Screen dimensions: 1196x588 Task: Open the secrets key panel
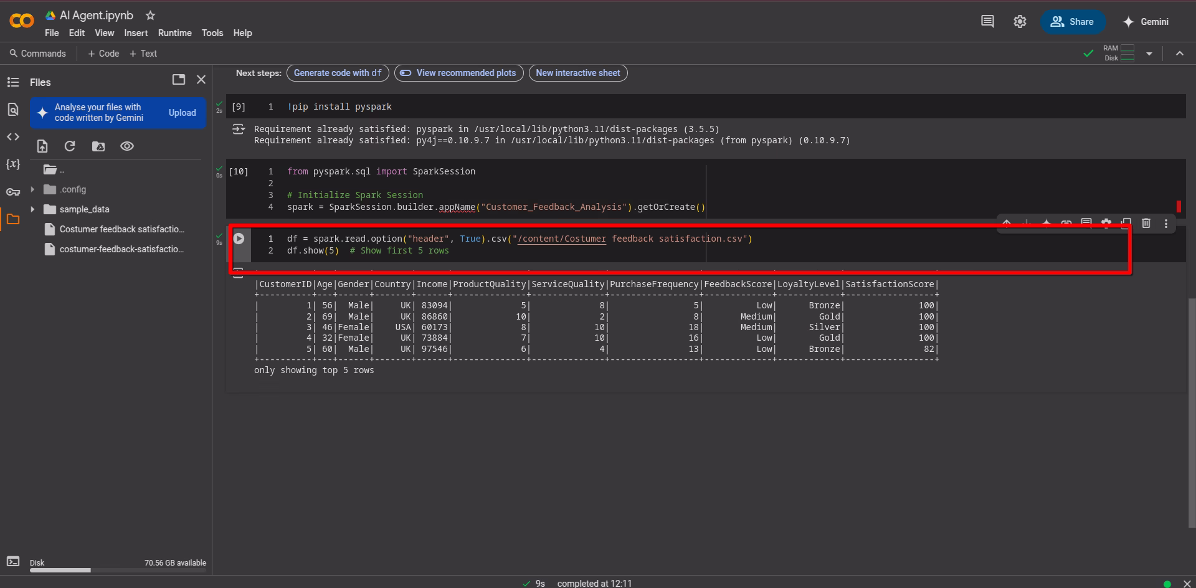[x=13, y=192]
